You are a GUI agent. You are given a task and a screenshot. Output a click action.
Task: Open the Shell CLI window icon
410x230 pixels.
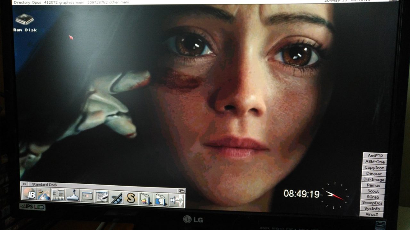pyautogui.click(x=87, y=196)
